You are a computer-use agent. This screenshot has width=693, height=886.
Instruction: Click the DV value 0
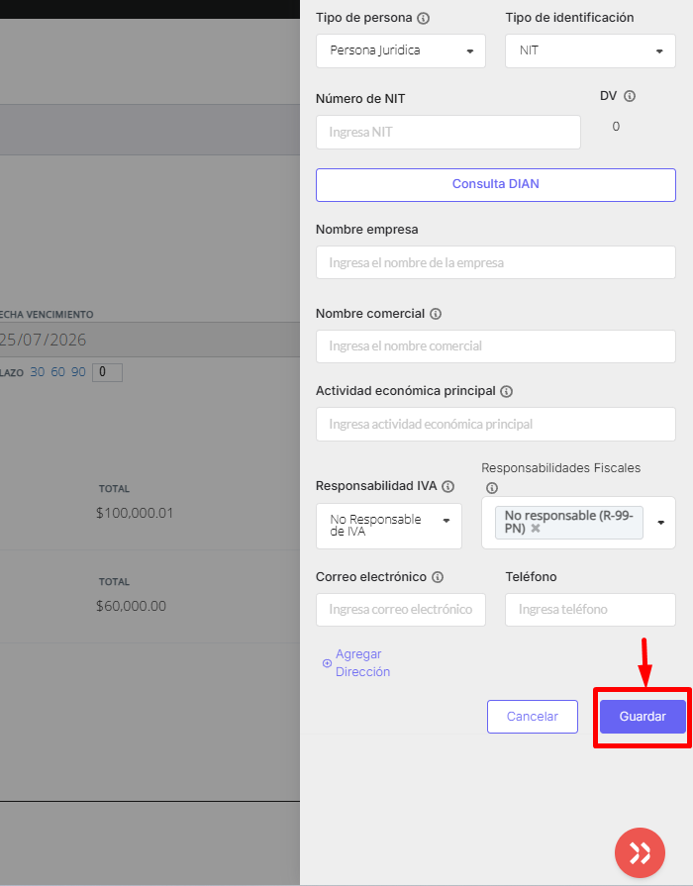click(x=616, y=127)
